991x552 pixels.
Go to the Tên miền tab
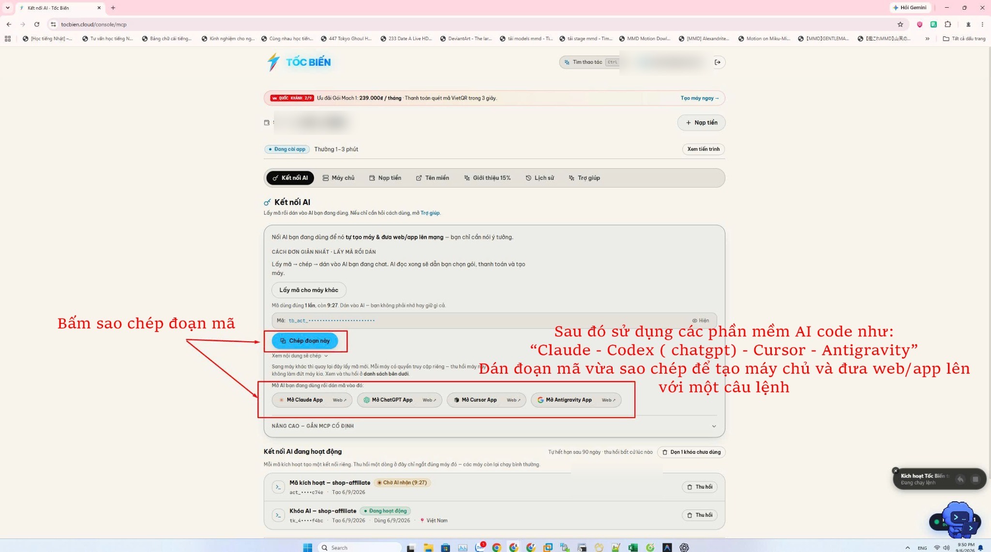click(x=433, y=178)
